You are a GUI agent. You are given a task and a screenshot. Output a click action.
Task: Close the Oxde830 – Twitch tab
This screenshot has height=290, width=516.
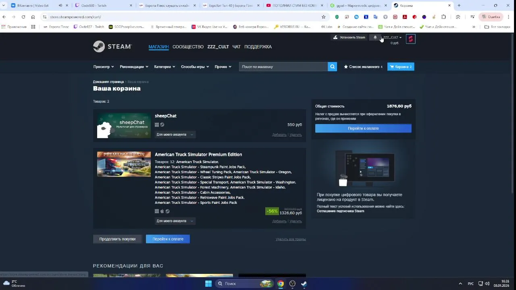(131, 6)
